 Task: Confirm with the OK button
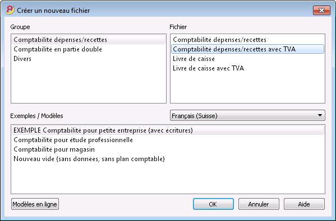pos(213,204)
